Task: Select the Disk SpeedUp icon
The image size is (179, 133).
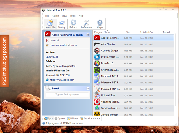Action: 97,57
